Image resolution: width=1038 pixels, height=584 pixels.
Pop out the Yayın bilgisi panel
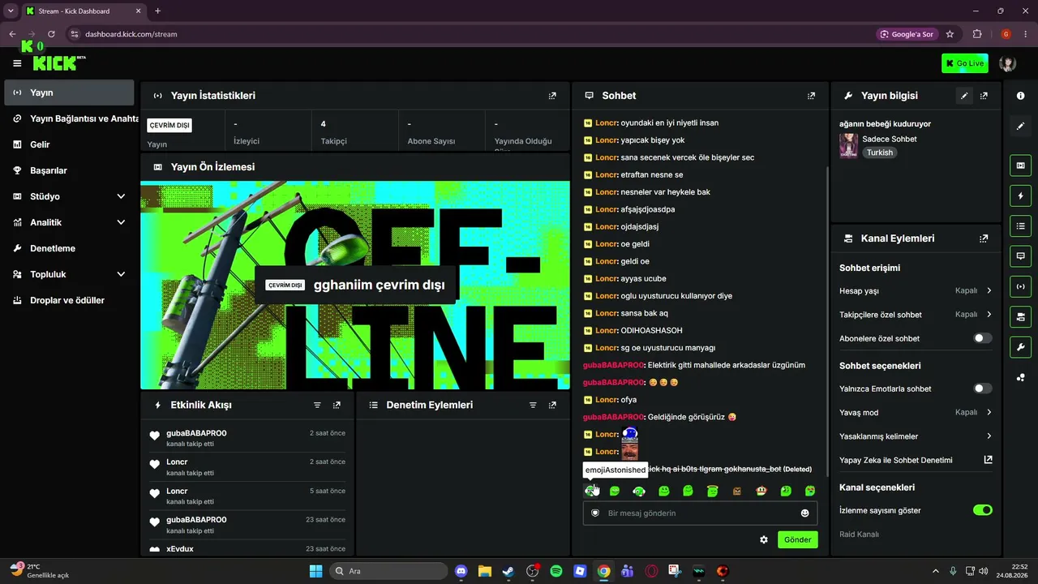[x=984, y=96]
